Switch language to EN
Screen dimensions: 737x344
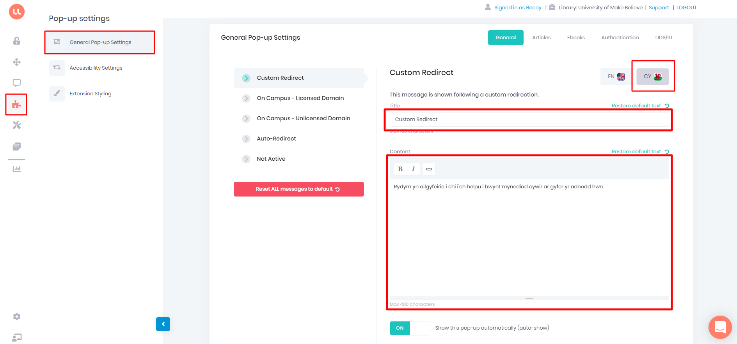(x=616, y=77)
